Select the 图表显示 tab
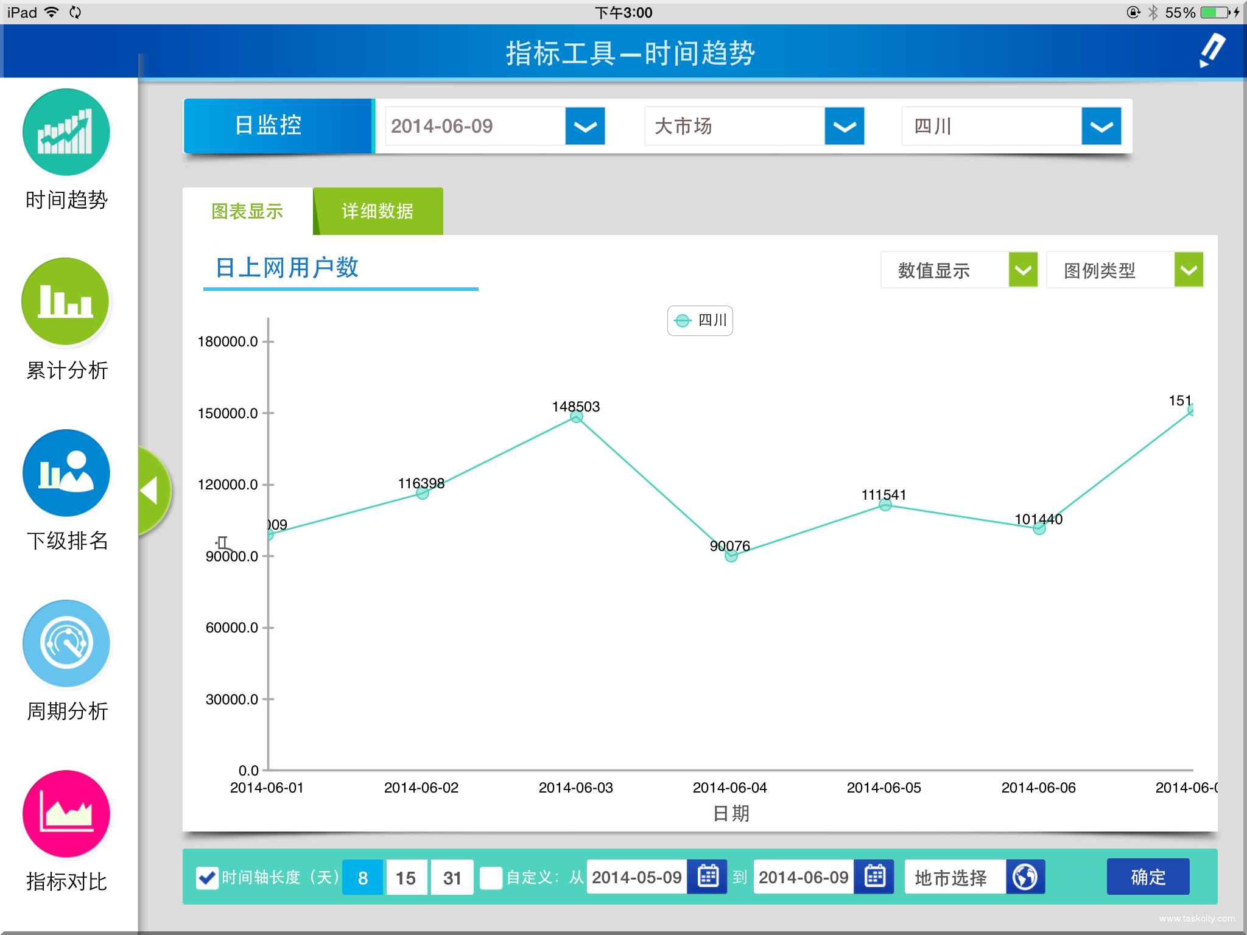 point(247,211)
